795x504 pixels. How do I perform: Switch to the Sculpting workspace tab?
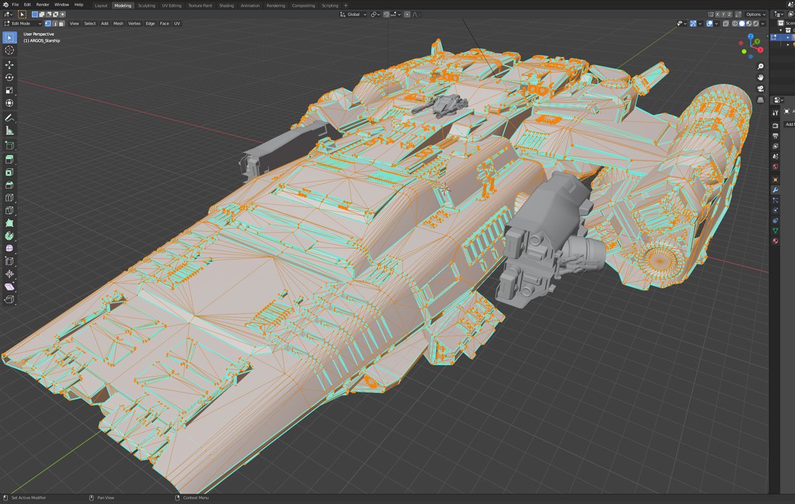click(146, 5)
